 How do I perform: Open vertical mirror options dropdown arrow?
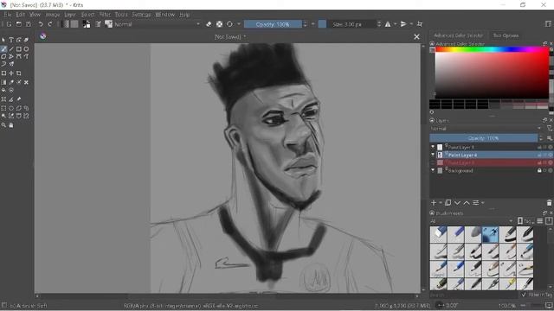point(411,24)
